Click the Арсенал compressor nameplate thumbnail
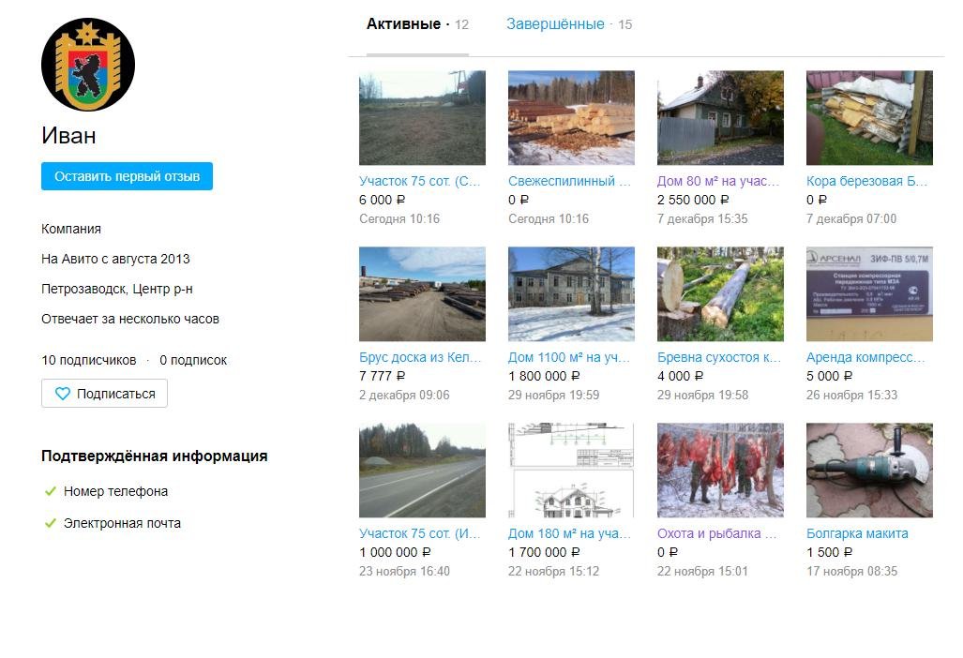The image size is (963, 658). pos(869,293)
